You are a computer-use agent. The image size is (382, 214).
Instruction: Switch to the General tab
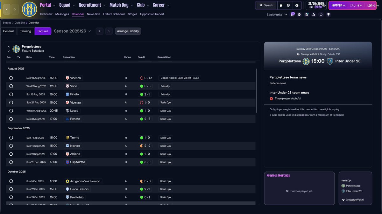pyautogui.click(x=9, y=31)
